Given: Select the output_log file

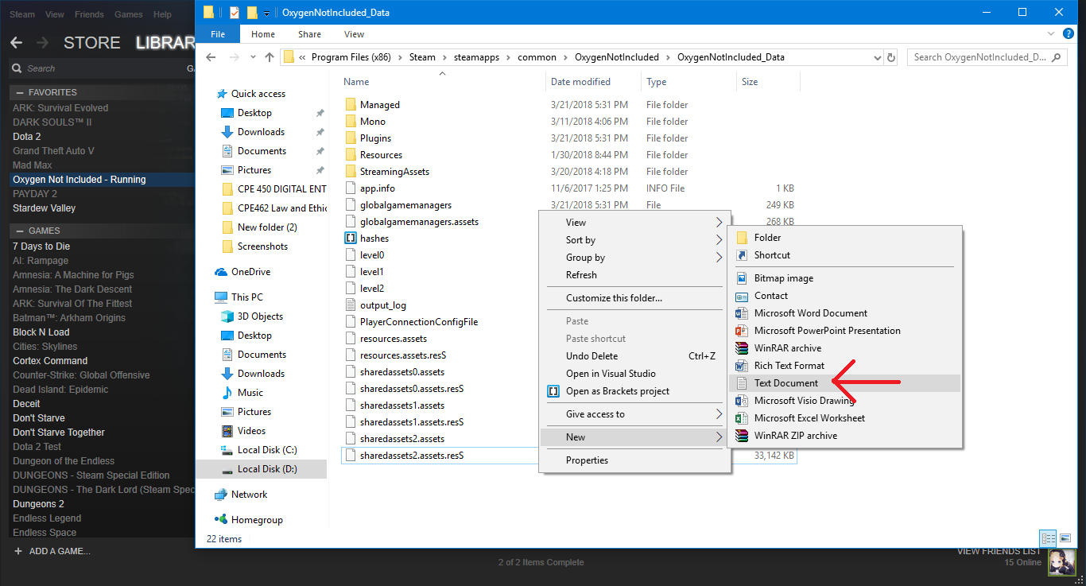Looking at the screenshot, I should coord(383,305).
